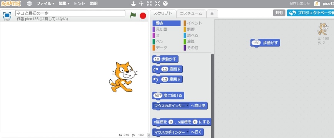
Task: Select the Shrink sprite tool
Action: [x=157, y=3]
